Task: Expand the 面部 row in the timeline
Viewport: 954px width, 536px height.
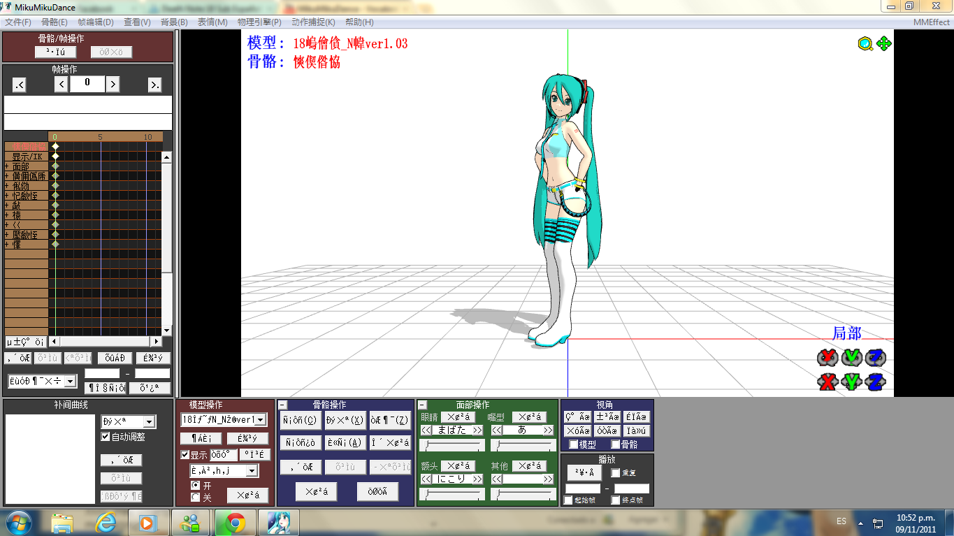Action: (7, 166)
